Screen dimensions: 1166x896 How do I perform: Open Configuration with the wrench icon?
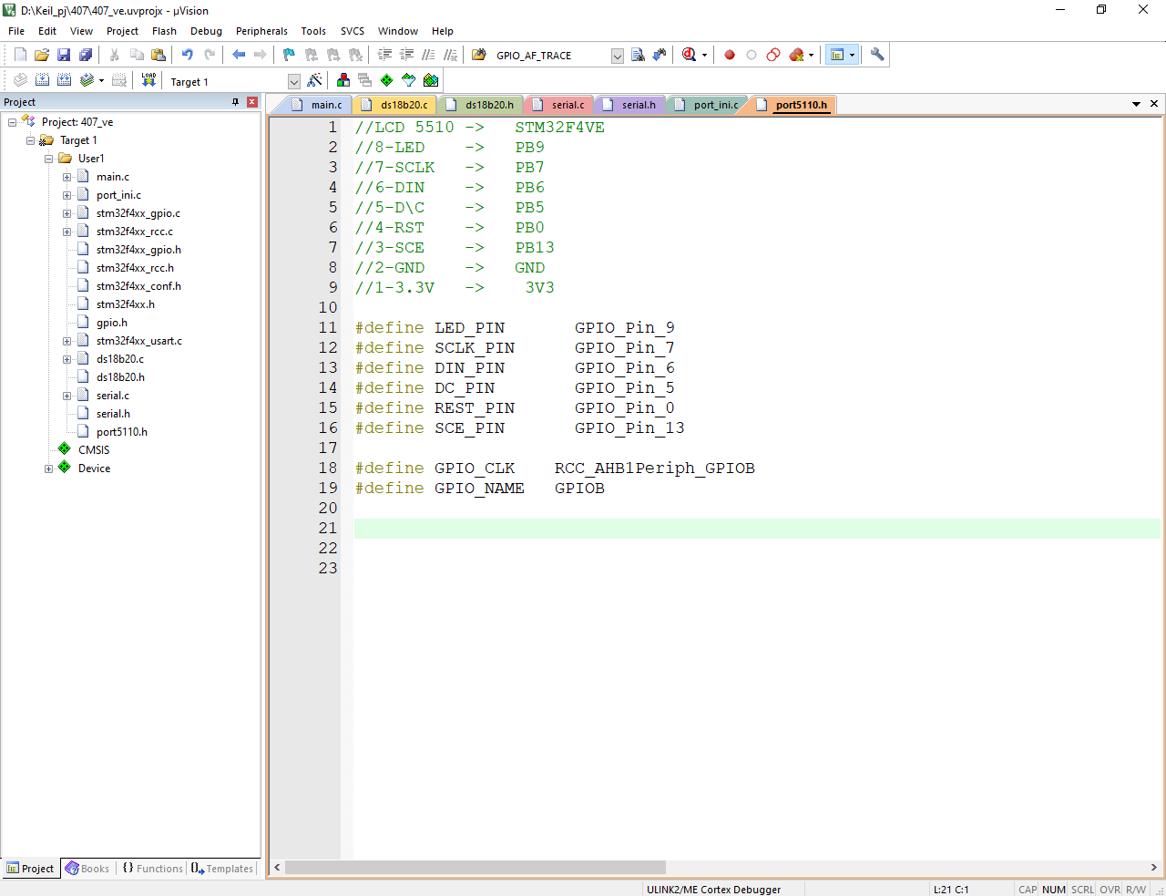[x=877, y=55]
